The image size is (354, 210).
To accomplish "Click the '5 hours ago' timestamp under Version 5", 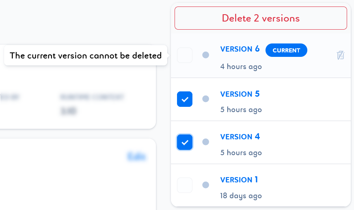I will pyautogui.click(x=241, y=110).
